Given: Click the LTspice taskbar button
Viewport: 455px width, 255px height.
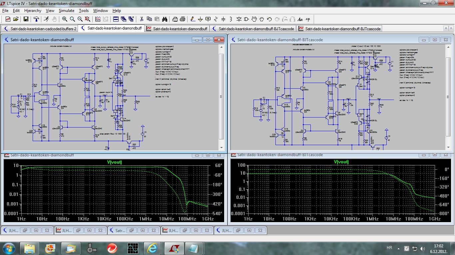Looking at the screenshot, I should [x=173, y=248].
